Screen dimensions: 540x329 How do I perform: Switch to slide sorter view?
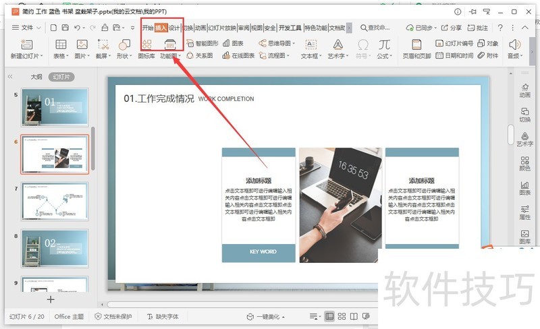pyautogui.click(x=342, y=316)
